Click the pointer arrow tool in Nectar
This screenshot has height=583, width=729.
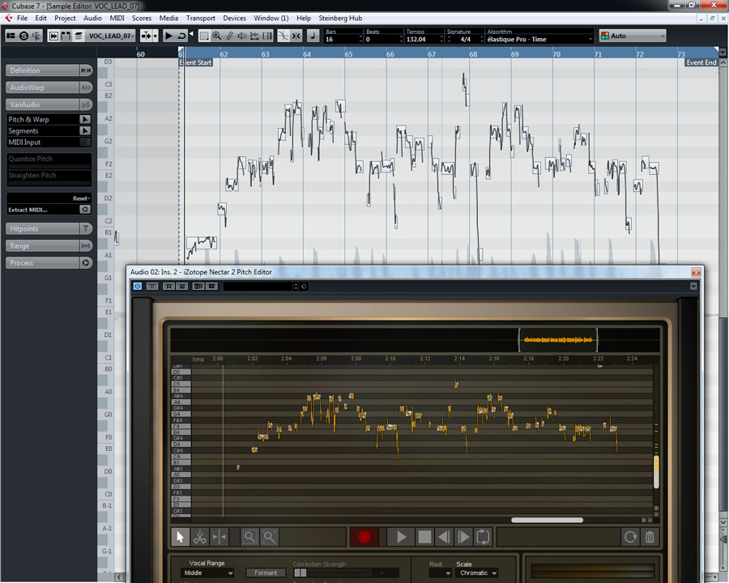(x=180, y=537)
